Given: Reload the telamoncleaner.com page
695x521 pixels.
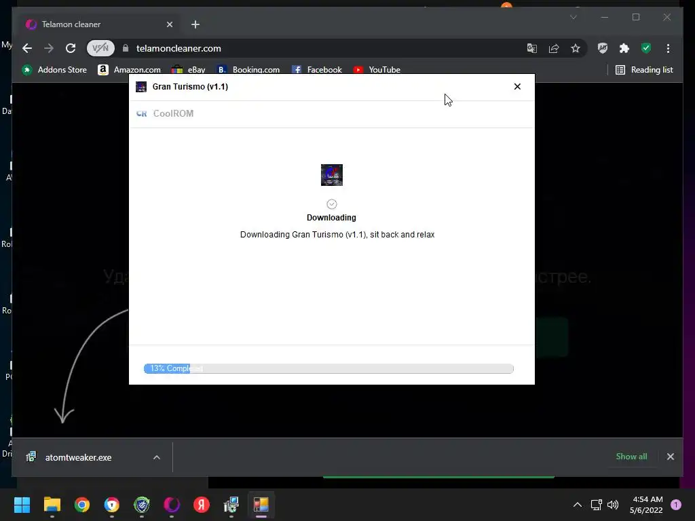Looking at the screenshot, I should pos(71,48).
